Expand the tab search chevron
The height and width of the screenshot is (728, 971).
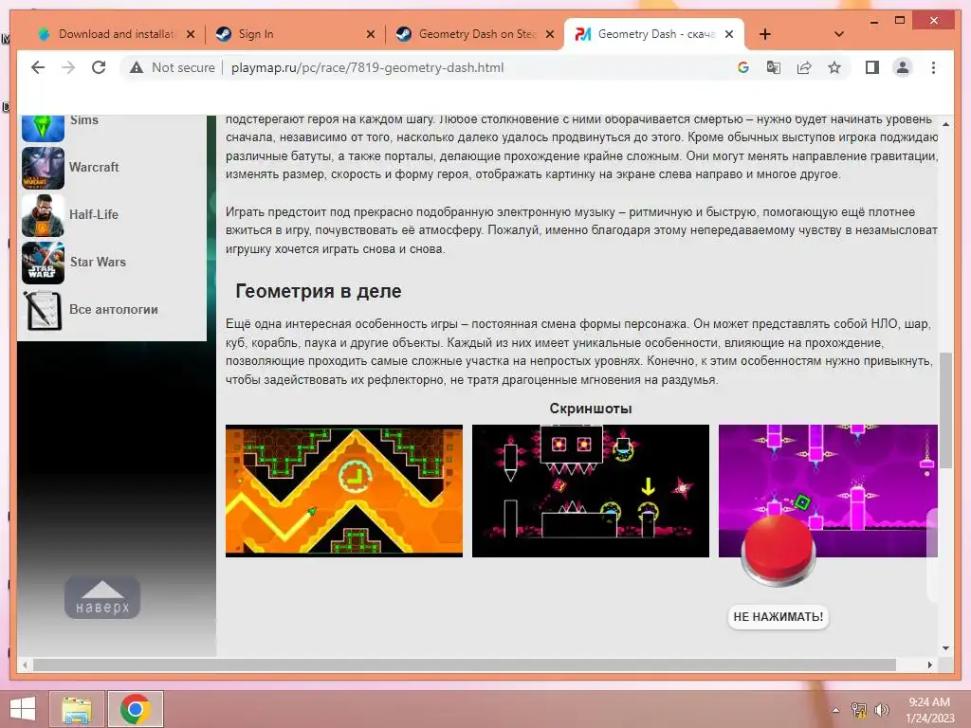tap(838, 34)
